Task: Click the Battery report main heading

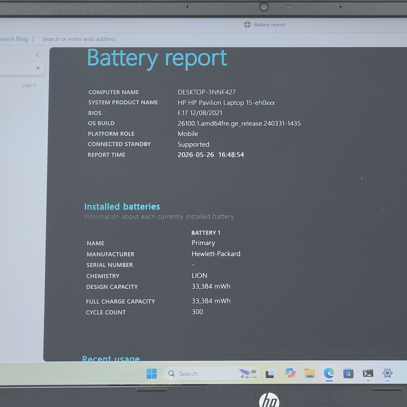Action: pos(157,58)
